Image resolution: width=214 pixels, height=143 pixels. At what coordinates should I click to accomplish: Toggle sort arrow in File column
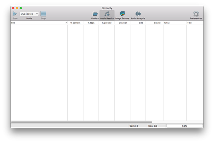point(66,23)
